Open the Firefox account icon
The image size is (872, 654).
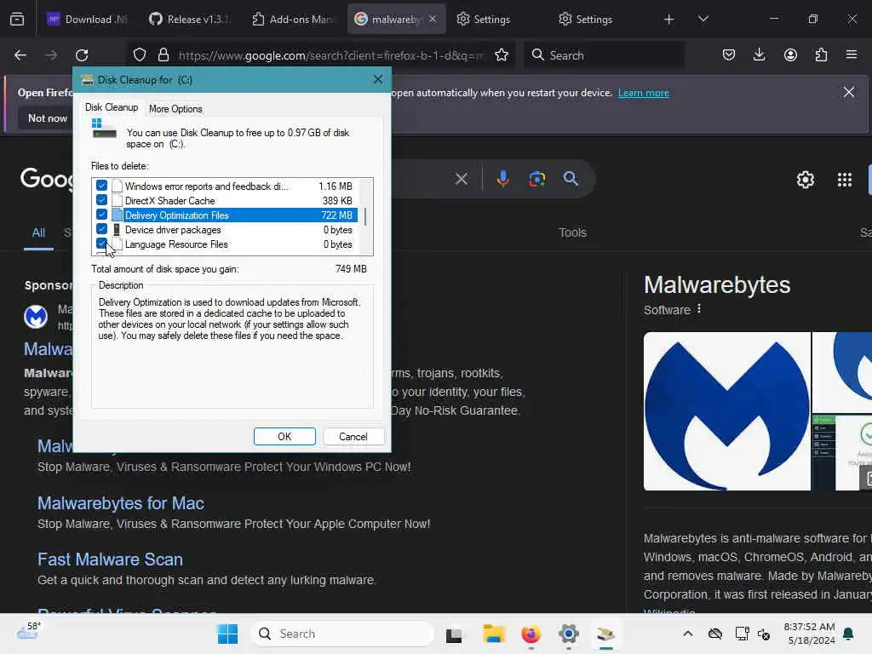point(790,54)
